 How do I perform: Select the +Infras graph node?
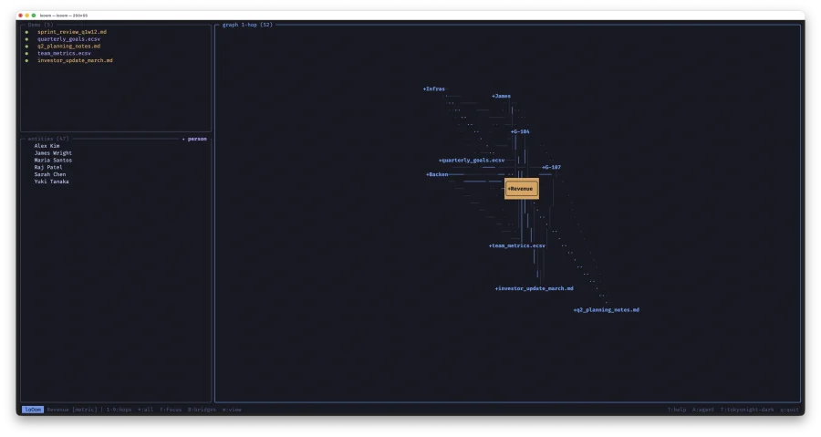pos(434,89)
